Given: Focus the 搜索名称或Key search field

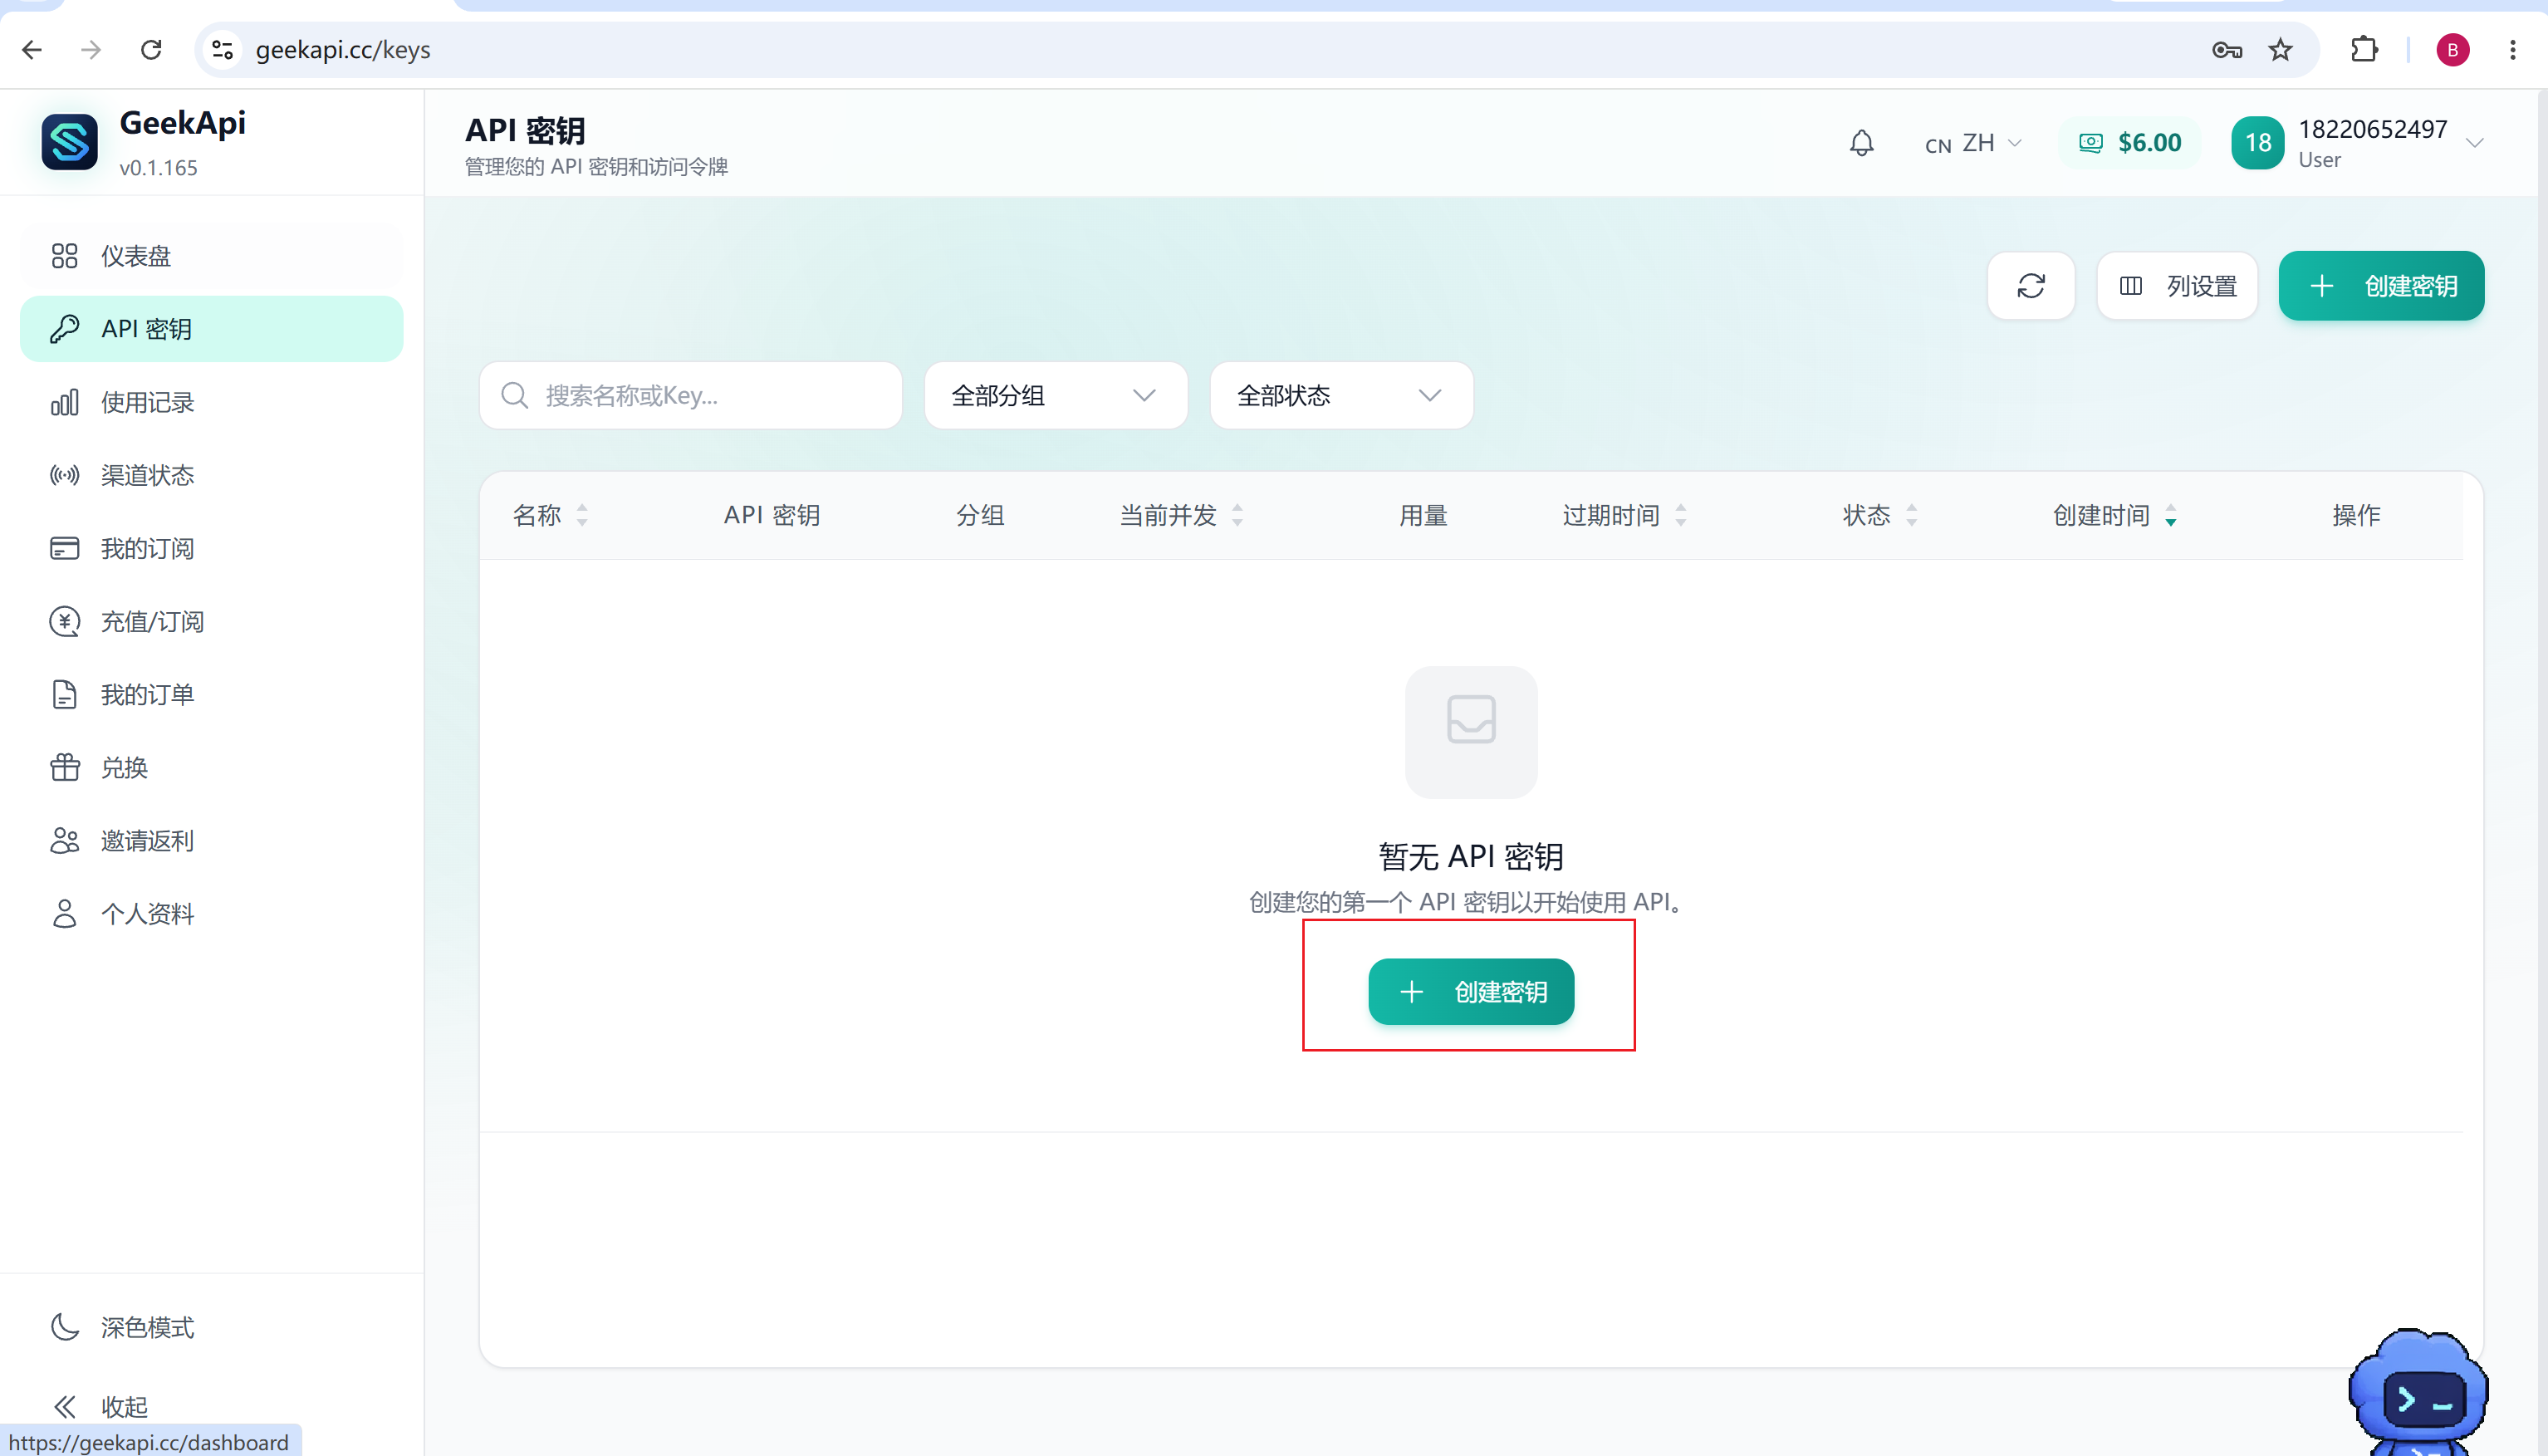Looking at the screenshot, I should [x=691, y=396].
